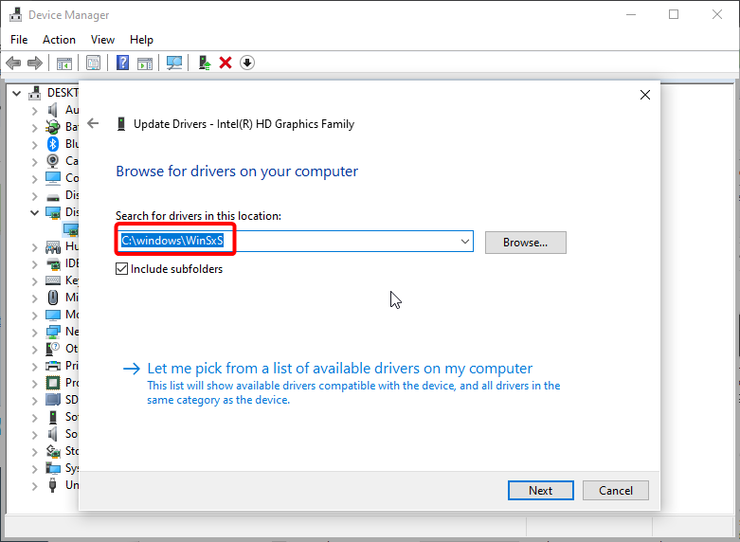Viewport: 740px width, 542px height.
Task: Toggle the Show/Hide Console Tree toolbar icon
Action: pos(64,63)
